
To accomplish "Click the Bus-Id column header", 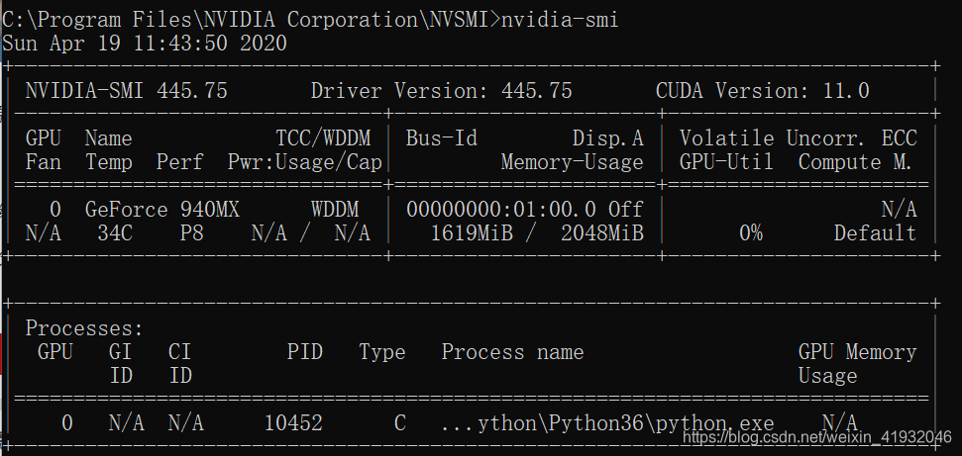I will (442, 138).
